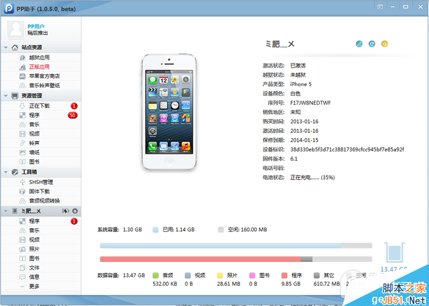Open the title bar menu icon
Viewport: 429px width, 306px height.
tap(381, 7)
